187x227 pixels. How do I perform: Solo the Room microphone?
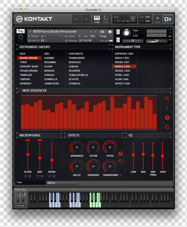coord(50,176)
